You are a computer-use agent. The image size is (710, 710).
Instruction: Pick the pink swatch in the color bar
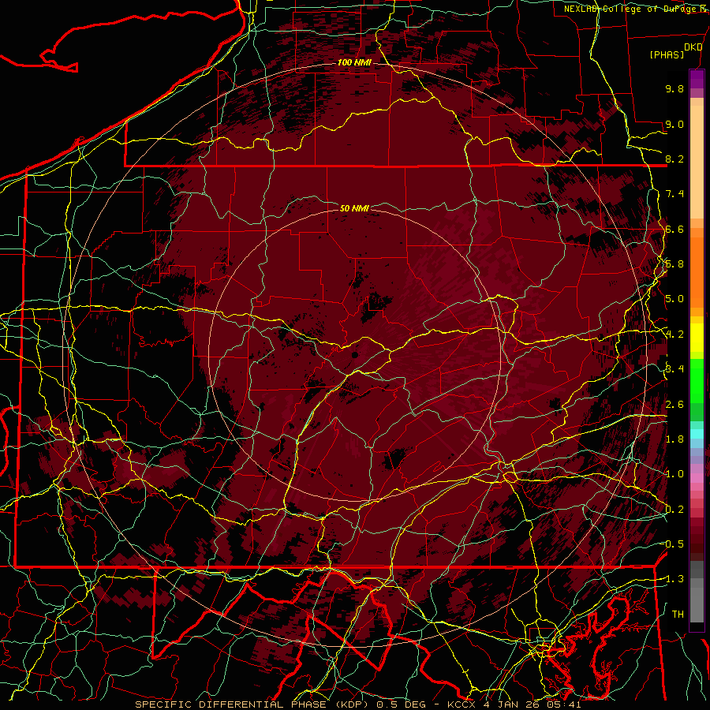pyautogui.click(x=697, y=478)
